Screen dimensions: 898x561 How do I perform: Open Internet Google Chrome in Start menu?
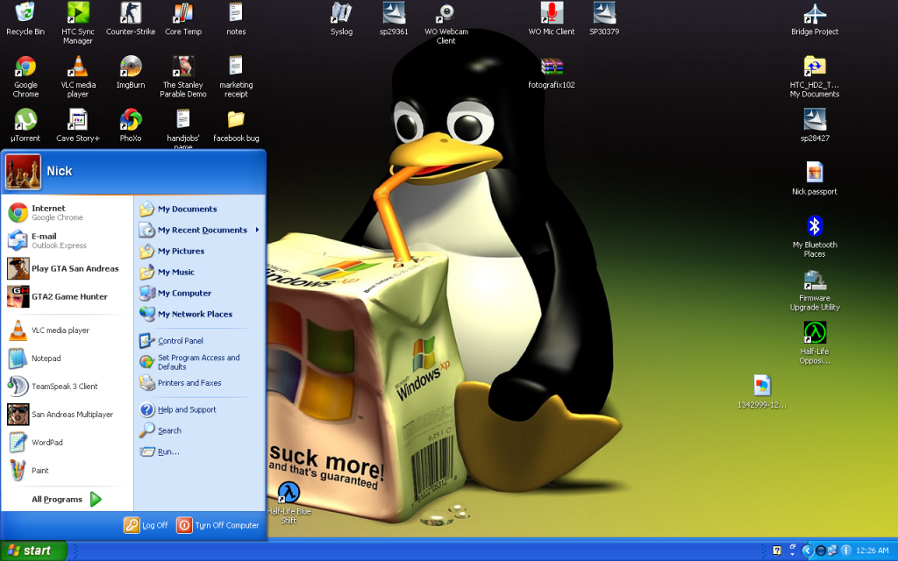point(67,213)
